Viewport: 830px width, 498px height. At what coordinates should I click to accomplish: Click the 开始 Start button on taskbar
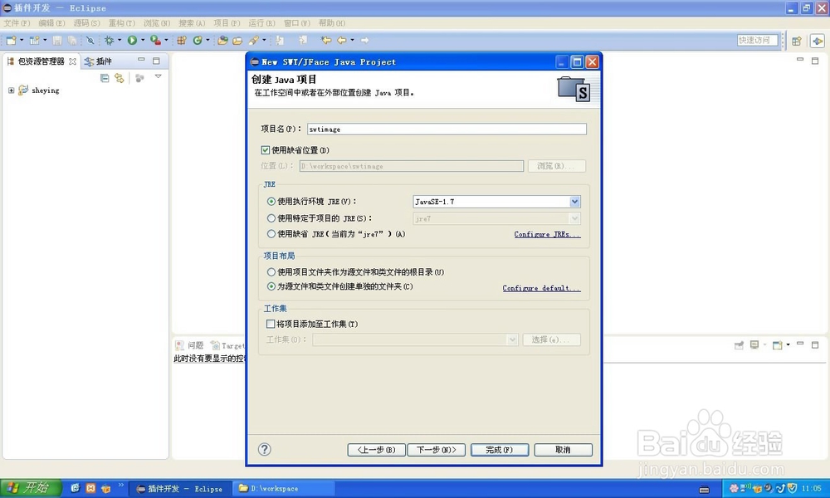pyautogui.click(x=31, y=488)
